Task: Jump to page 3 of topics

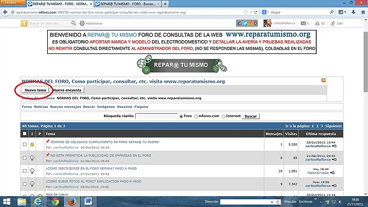Action: point(322,126)
